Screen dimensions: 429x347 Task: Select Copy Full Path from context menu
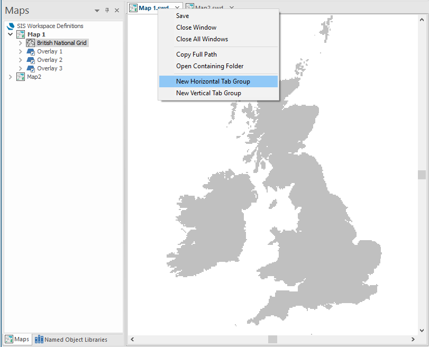click(196, 54)
